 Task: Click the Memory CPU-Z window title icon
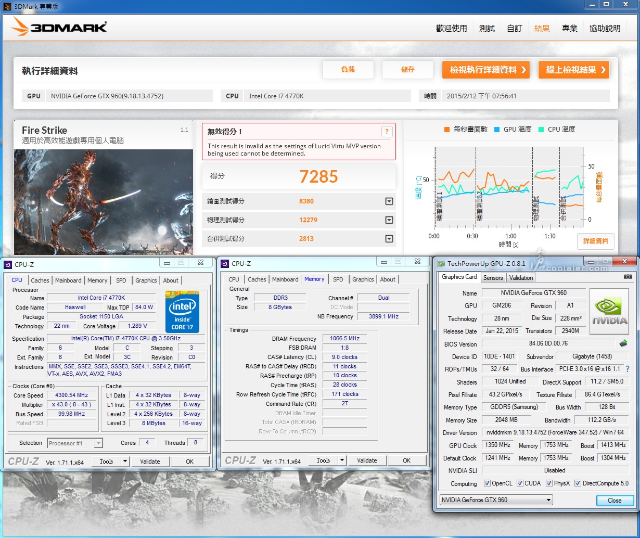(x=225, y=264)
